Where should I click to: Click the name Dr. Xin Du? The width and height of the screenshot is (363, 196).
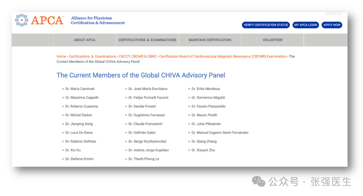73,150
